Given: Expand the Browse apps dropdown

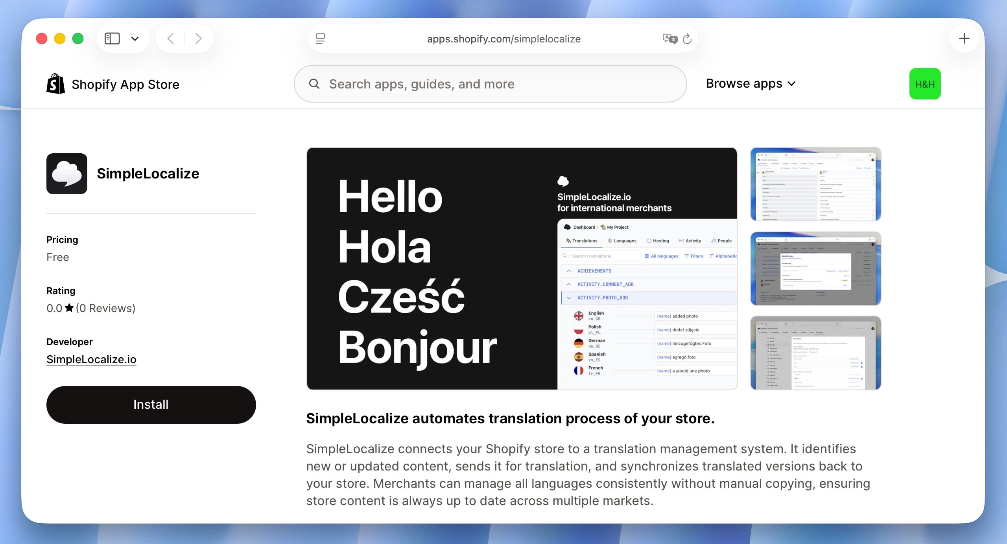Looking at the screenshot, I should (x=750, y=83).
